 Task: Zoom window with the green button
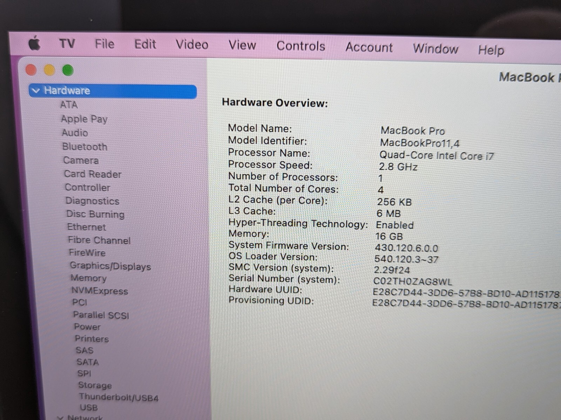point(68,70)
